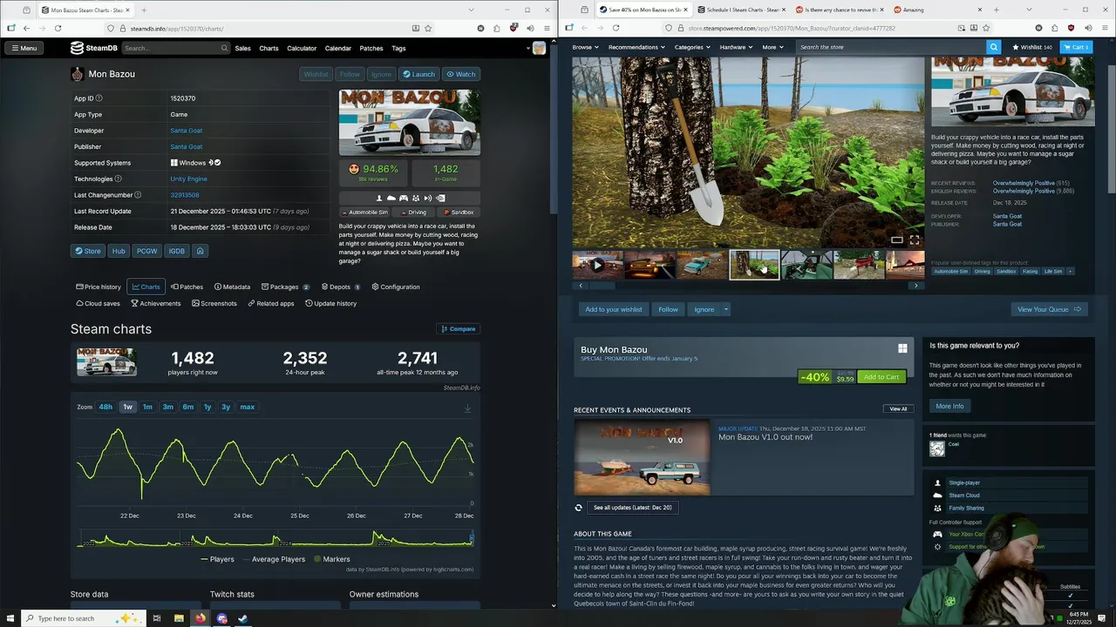Open the Sales menu on SteamDB
Image resolution: width=1116 pixels, height=627 pixels.
[242, 48]
